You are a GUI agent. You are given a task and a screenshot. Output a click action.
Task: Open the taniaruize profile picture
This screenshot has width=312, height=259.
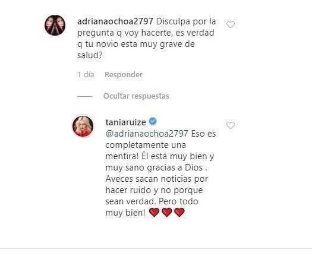click(83, 126)
